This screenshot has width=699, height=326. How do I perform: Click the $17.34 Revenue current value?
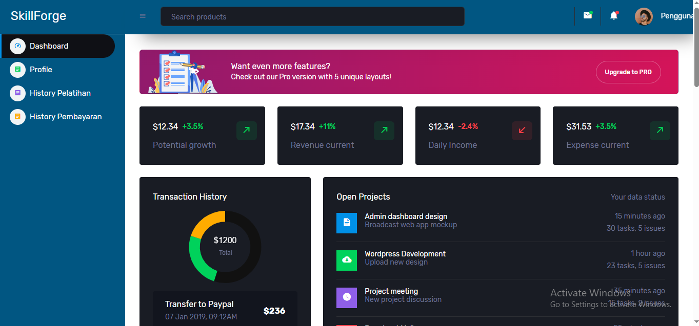tap(303, 126)
